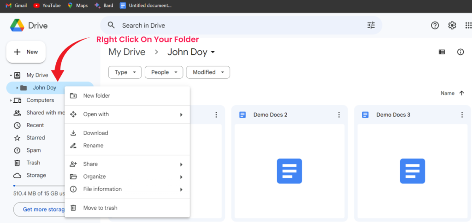
Task: Open Gmail bookmark in bookmarks bar
Action: (16, 6)
